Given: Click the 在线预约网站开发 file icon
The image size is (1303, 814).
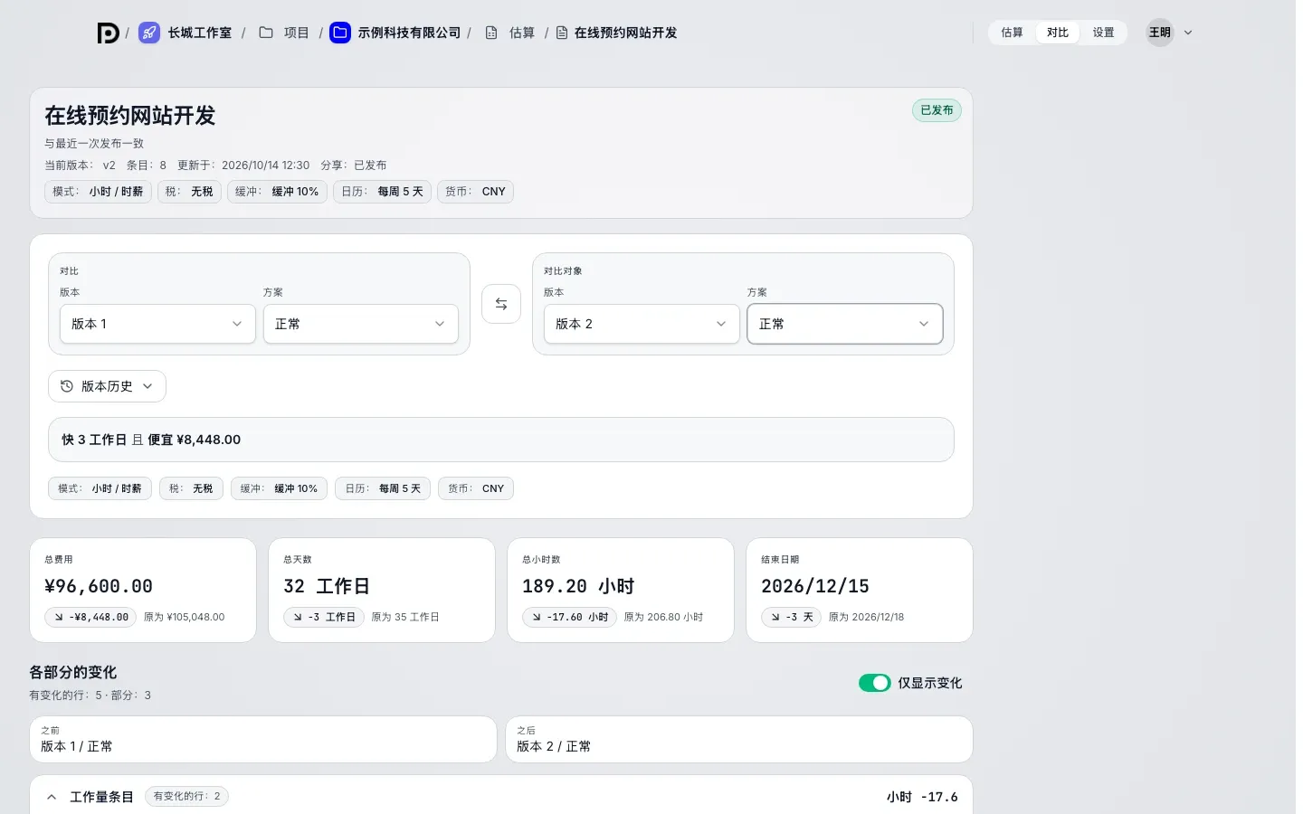Looking at the screenshot, I should pyautogui.click(x=562, y=33).
